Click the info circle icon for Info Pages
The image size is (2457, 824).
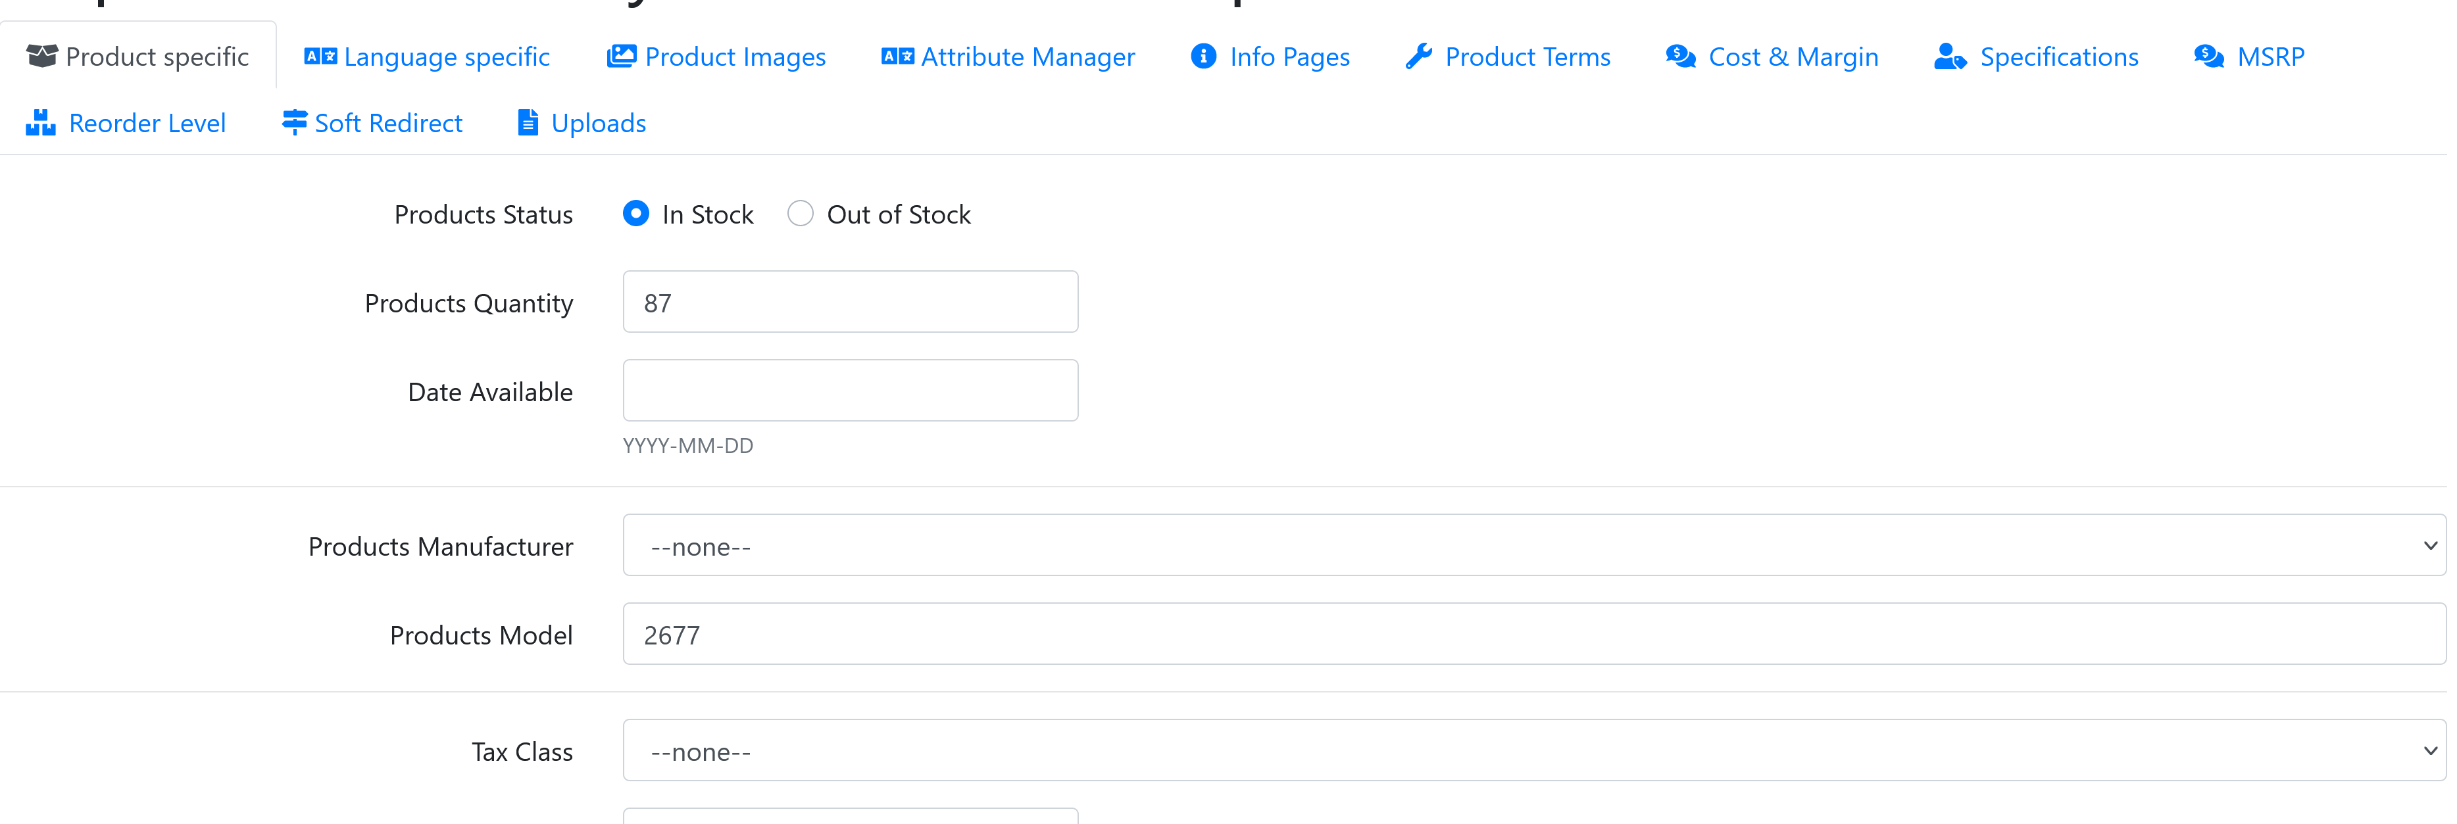coord(1204,57)
